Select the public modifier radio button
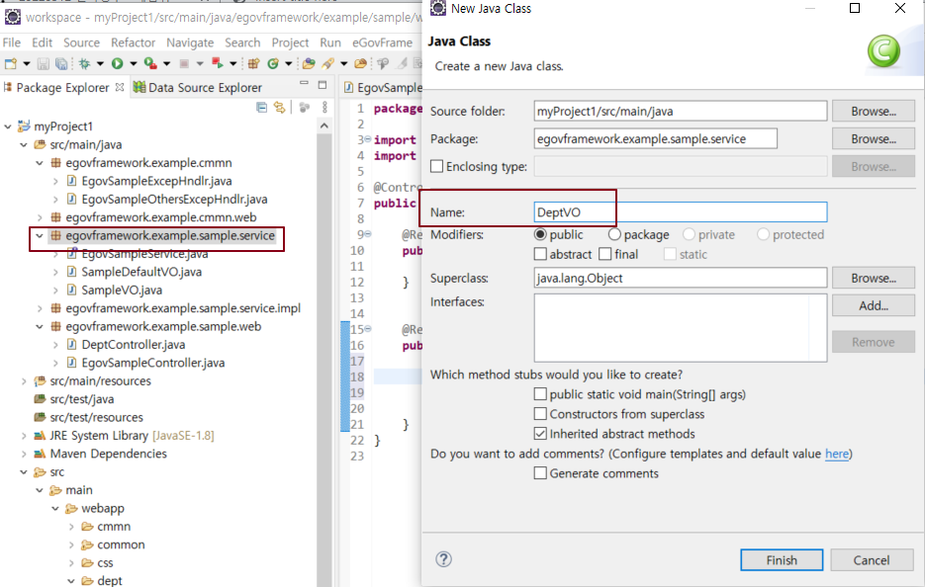 coord(540,234)
